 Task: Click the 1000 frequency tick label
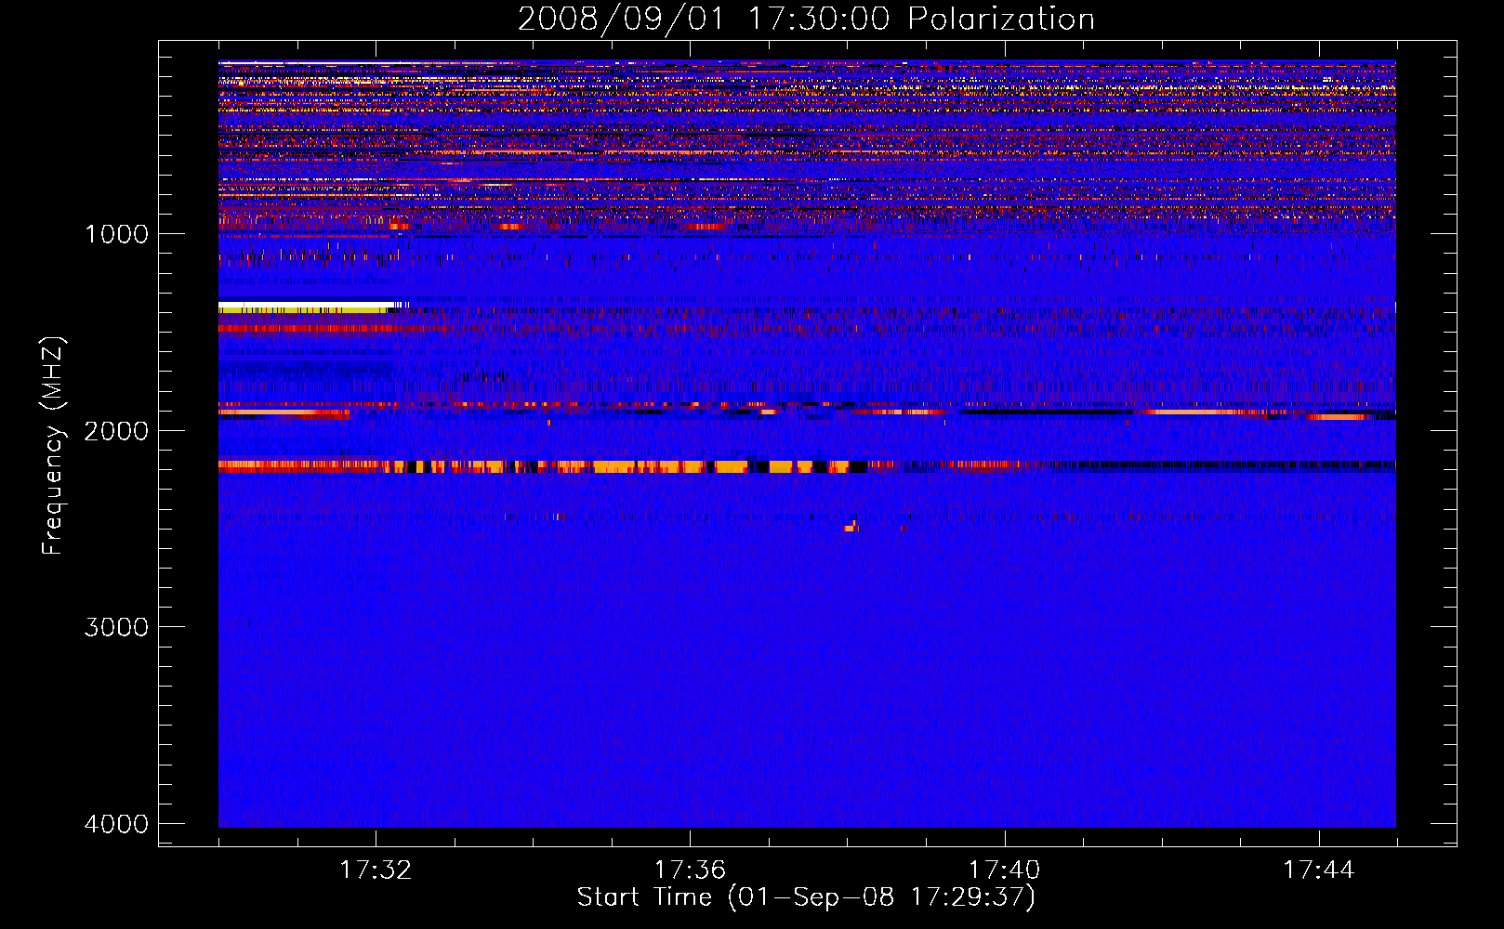(116, 233)
